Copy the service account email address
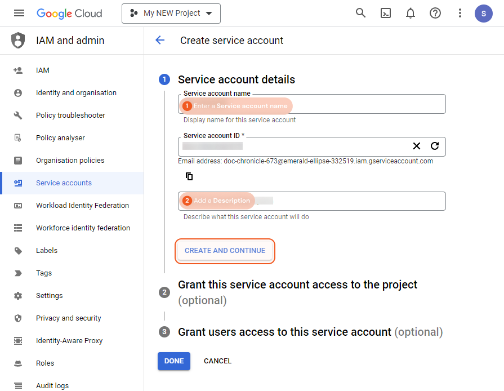 pyautogui.click(x=189, y=176)
